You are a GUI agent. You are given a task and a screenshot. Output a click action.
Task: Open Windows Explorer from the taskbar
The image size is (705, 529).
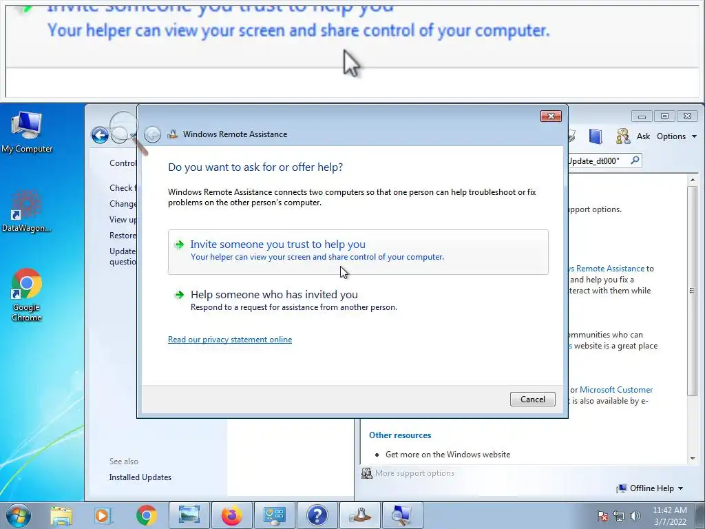click(x=61, y=515)
